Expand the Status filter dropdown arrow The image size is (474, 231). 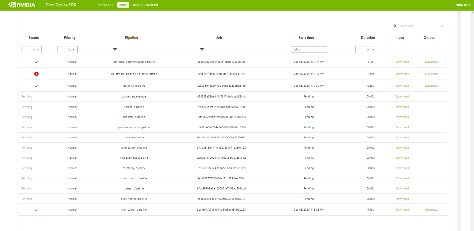point(39,50)
